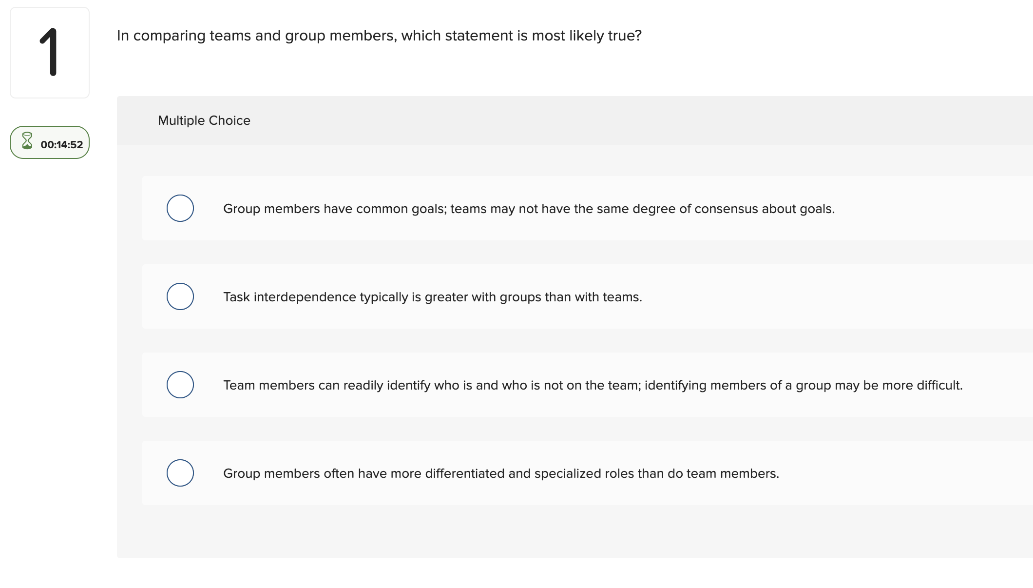Select the last answer option row
The width and height of the screenshot is (1033, 588).
[x=575, y=472]
